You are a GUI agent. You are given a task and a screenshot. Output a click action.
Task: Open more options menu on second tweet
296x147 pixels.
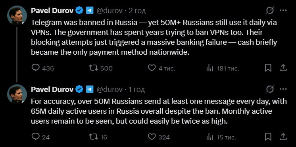coord(283,89)
